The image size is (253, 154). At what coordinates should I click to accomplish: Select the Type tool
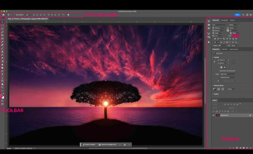tap(2, 74)
